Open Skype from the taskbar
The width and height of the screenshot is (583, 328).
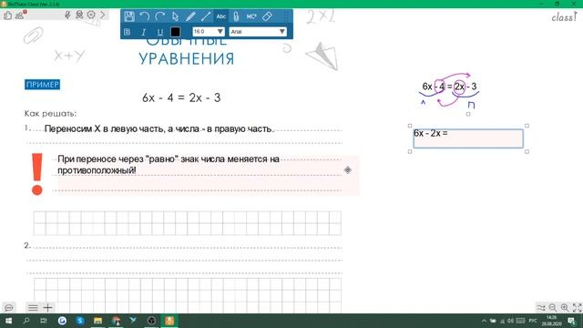tap(80, 321)
